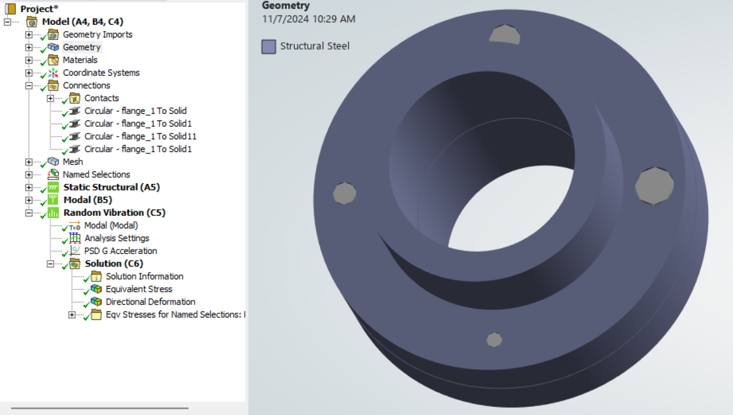The height and width of the screenshot is (415, 733).
Task: Click the Geometry branch icon
Action: point(53,47)
